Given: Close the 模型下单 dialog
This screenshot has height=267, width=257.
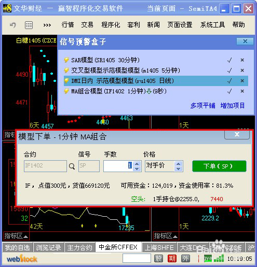Looking at the screenshot, I should (237, 134).
